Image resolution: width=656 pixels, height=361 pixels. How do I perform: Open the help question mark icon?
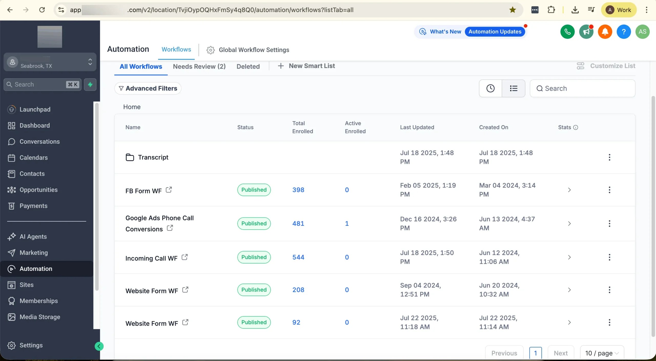coord(624,31)
